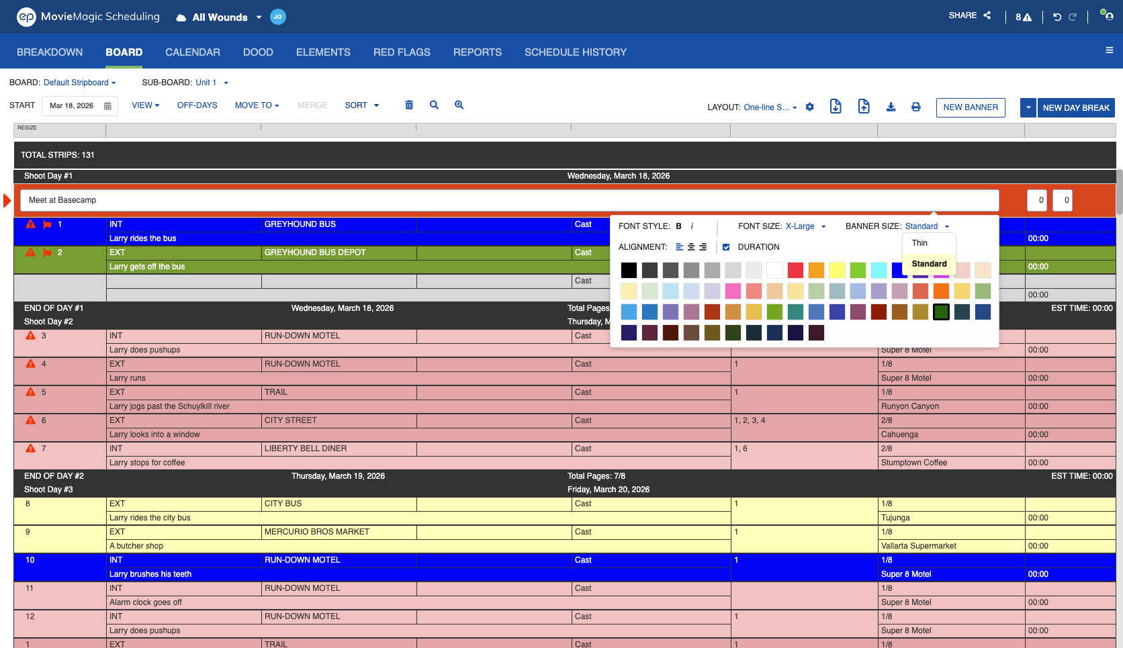Image resolution: width=1123 pixels, height=648 pixels.
Task: Click the print icon
Action: (x=916, y=107)
